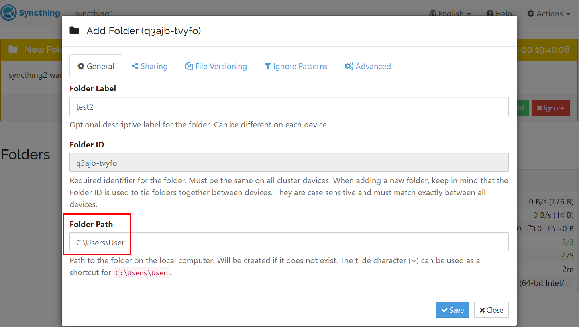The width and height of the screenshot is (579, 327).
Task: Click the globe icon next to English
Action: point(432,13)
